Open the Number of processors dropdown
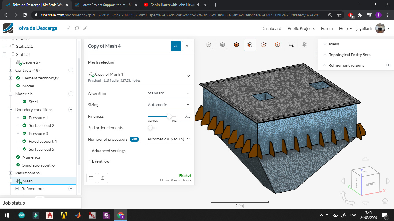The width and height of the screenshot is (394, 221). pos(169,139)
